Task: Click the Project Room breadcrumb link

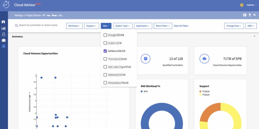Action: coord(33,15)
